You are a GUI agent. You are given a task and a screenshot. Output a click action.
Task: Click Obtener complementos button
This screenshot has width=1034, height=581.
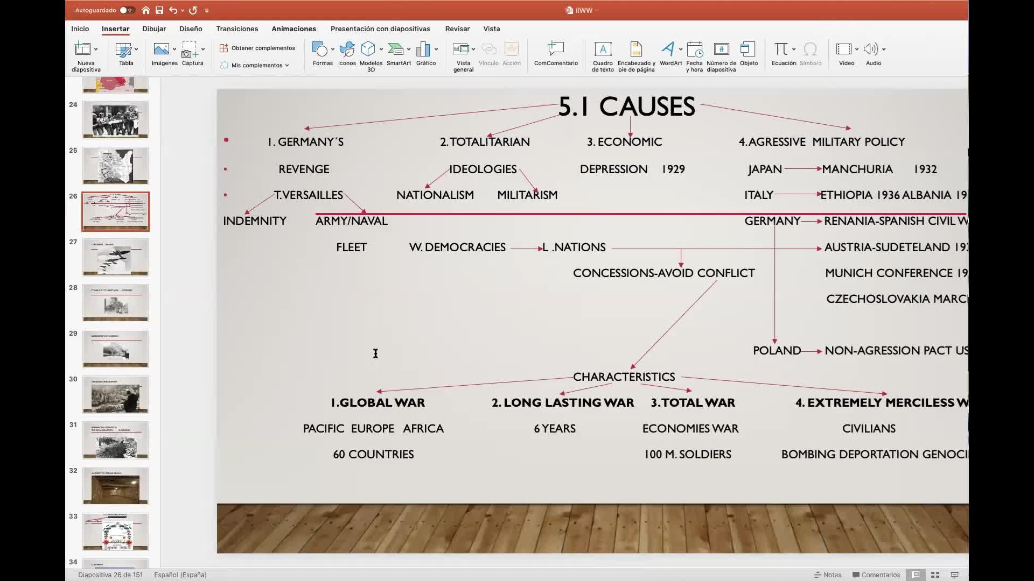coord(258,48)
